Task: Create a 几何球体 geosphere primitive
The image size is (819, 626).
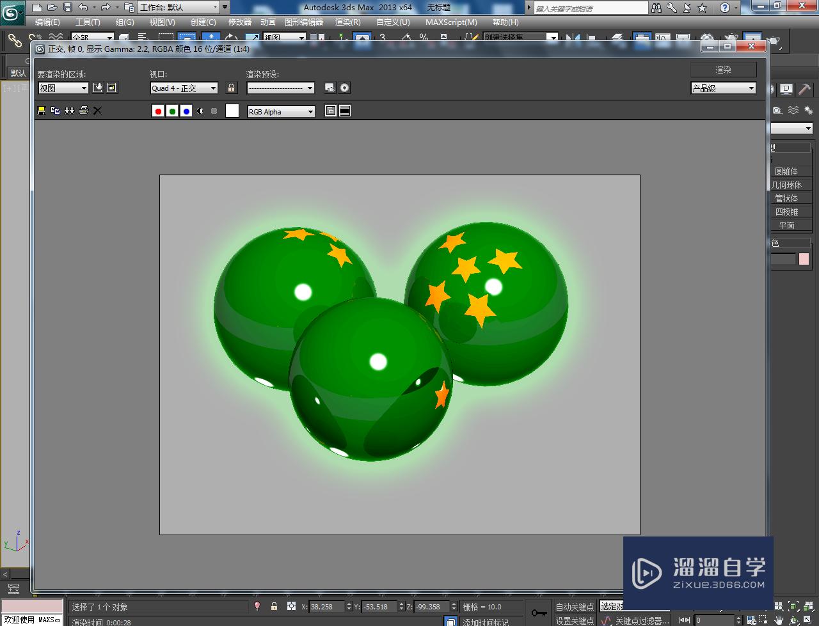Action: (x=790, y=185)
